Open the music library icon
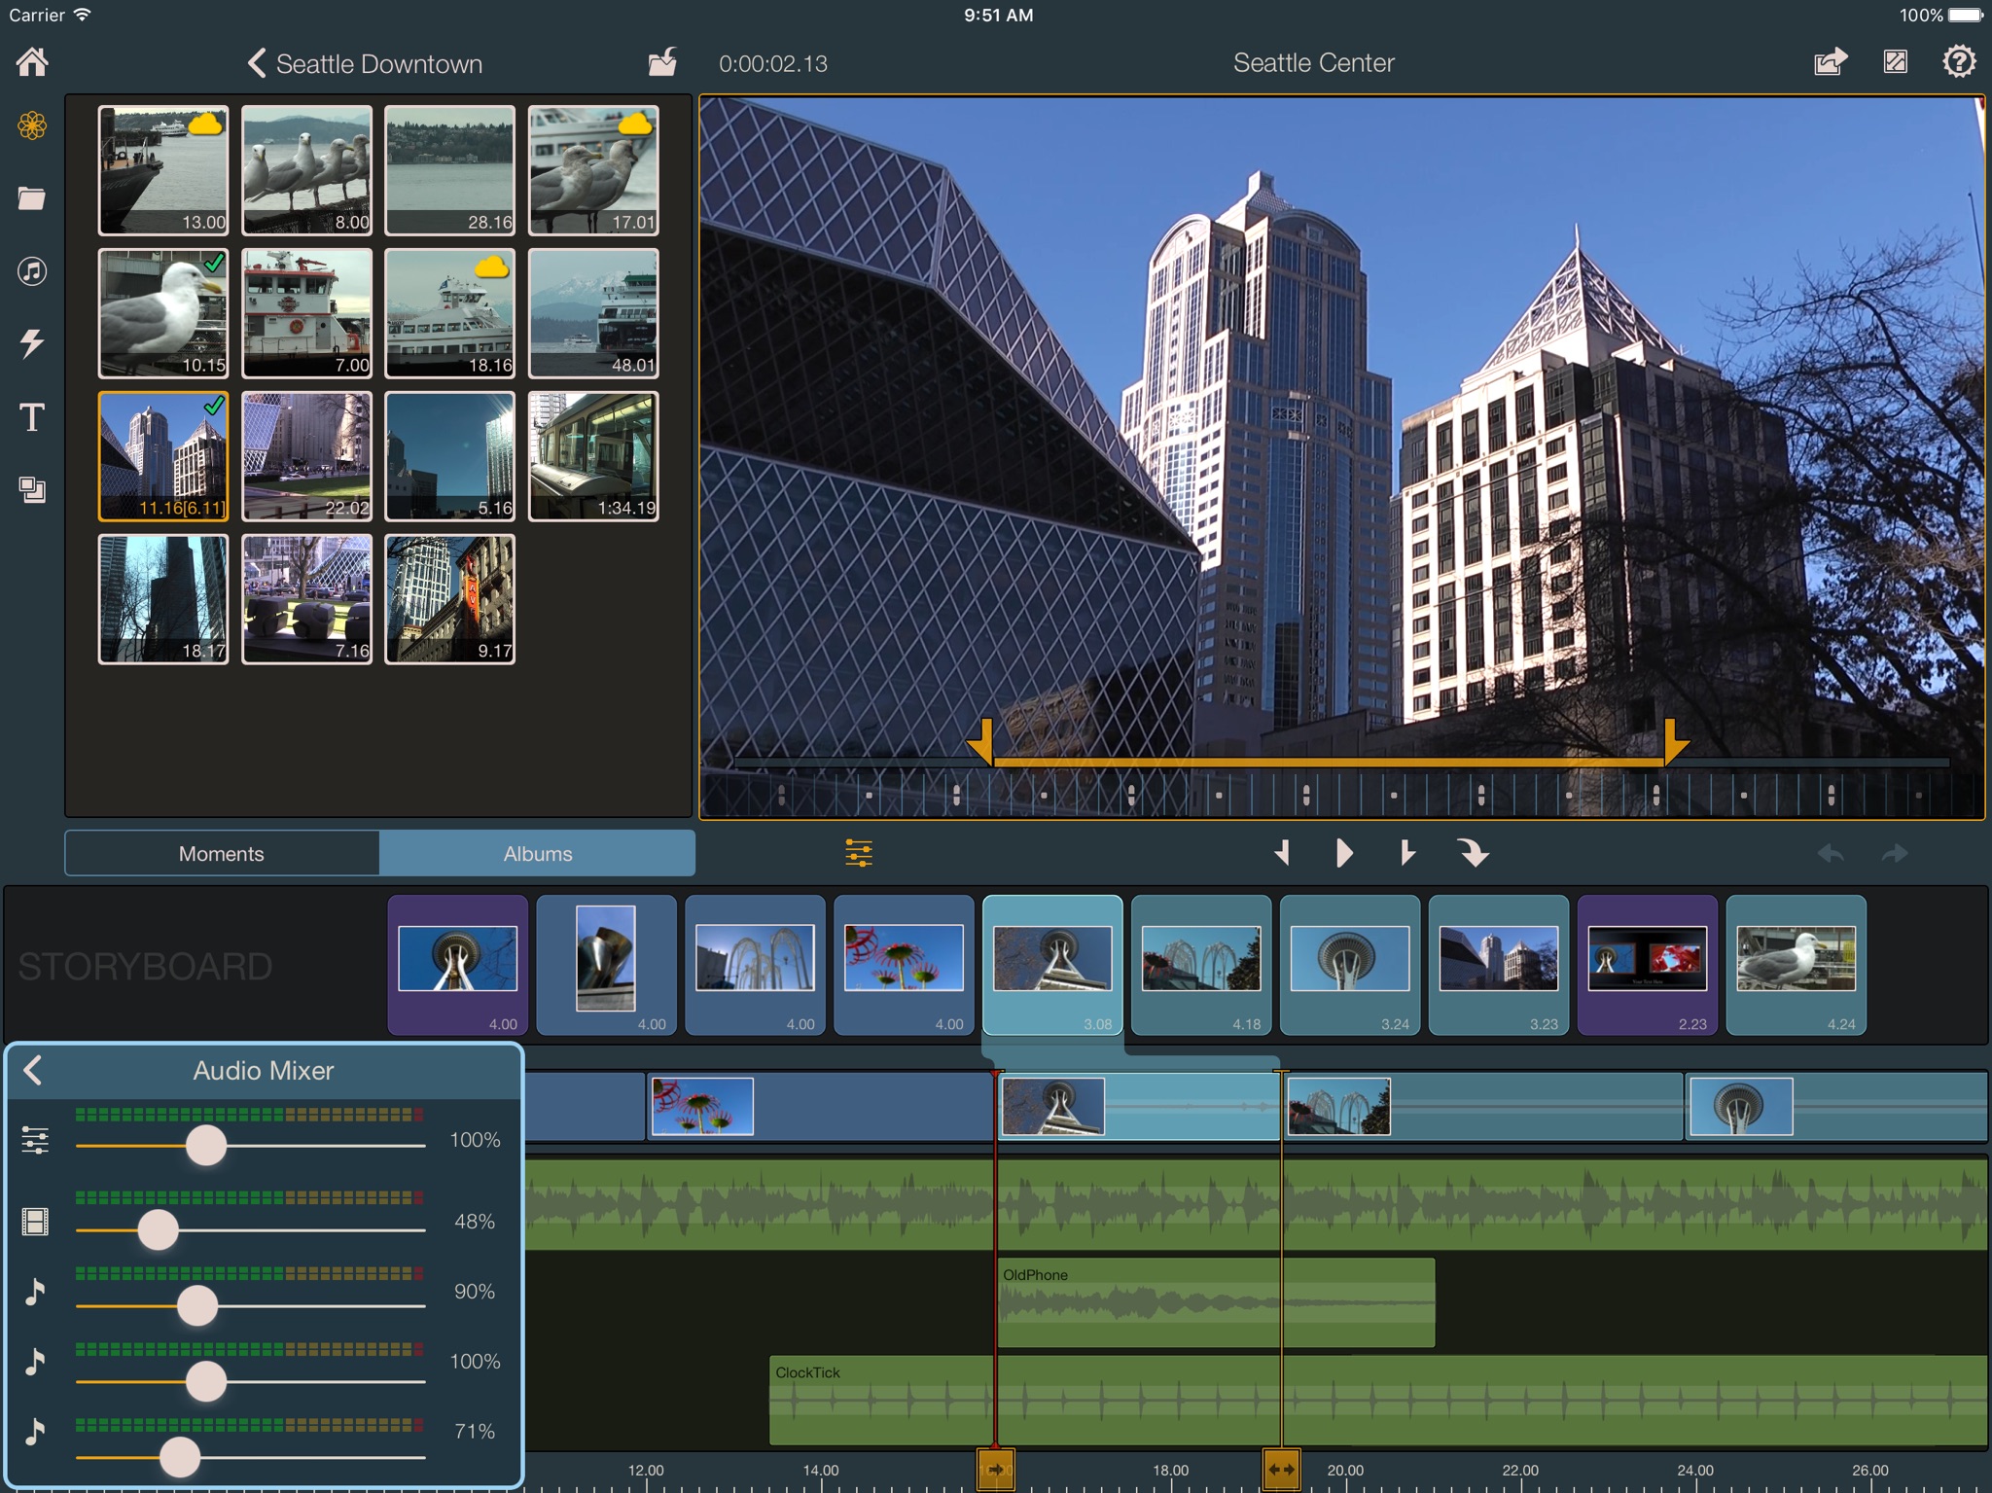The width and height of the screenshot is (1992, 1493). 32,270
